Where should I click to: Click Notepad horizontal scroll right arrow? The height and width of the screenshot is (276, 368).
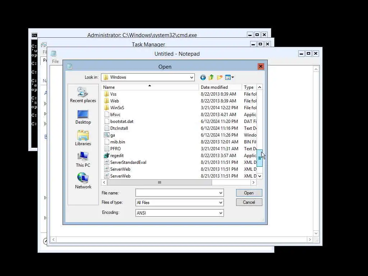[x=310, y=239]
